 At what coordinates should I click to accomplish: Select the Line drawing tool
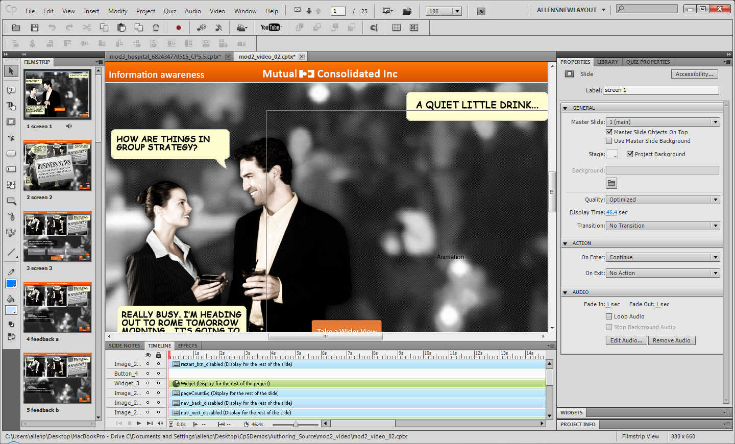point(11,252)
